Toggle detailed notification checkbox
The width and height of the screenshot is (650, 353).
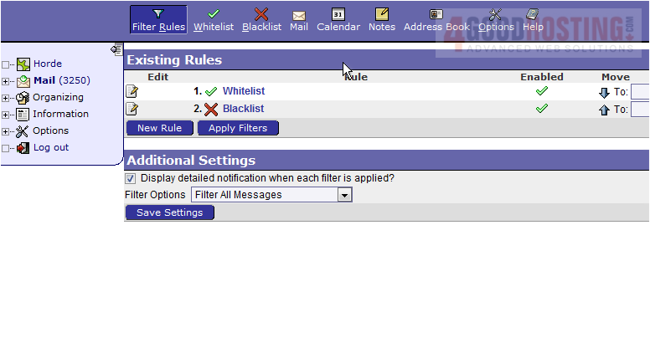click(130, 178)
